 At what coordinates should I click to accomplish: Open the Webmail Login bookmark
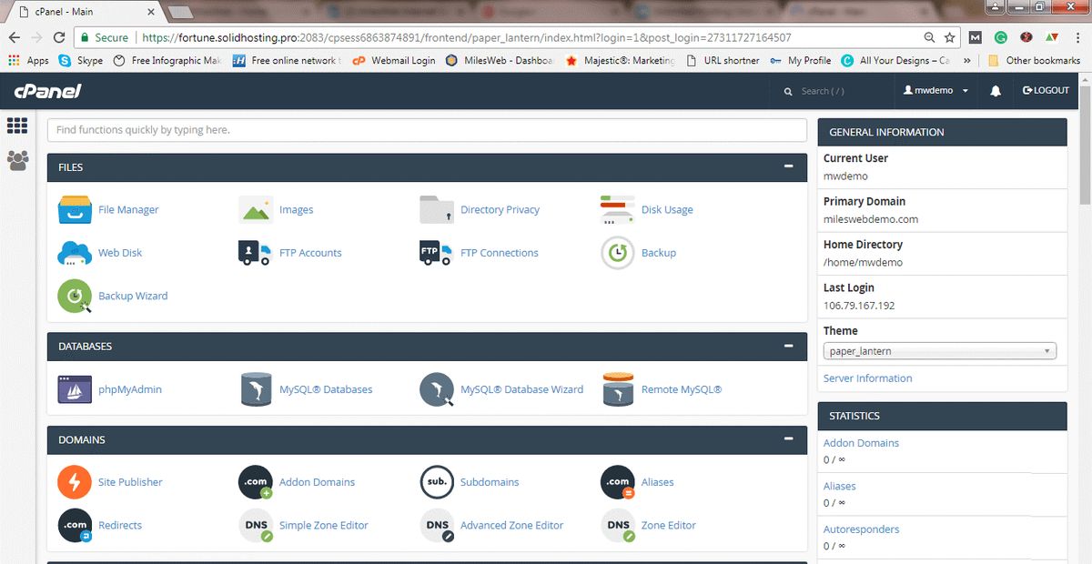(394, 61)
